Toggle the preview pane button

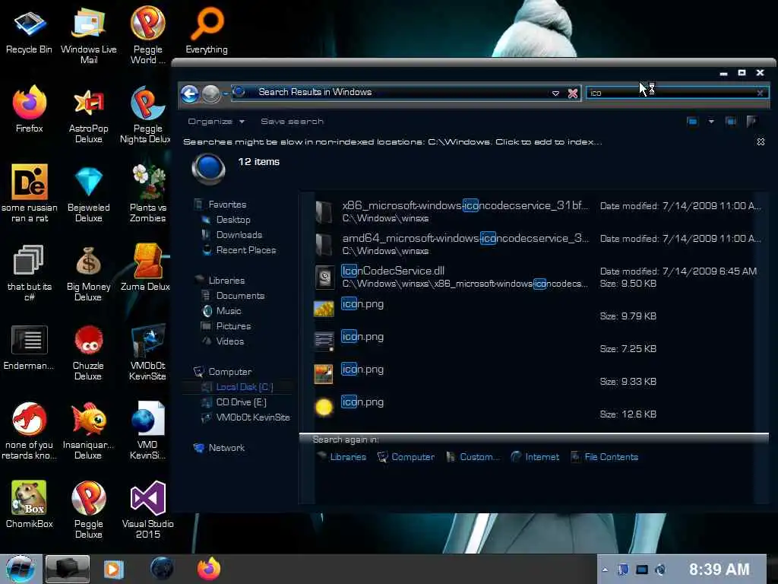point(730,121)
